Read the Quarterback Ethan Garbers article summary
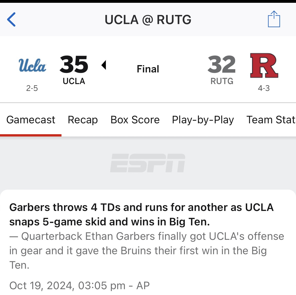This screenshot has height=295, width=296. (147, 250)
